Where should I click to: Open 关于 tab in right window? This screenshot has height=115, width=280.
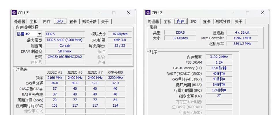(x=238, y=22)
